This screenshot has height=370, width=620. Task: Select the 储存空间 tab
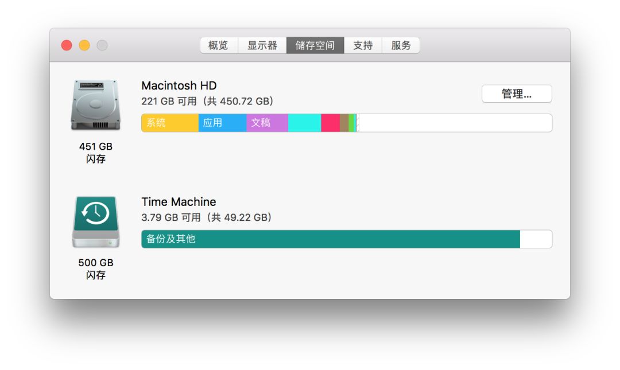315,45
